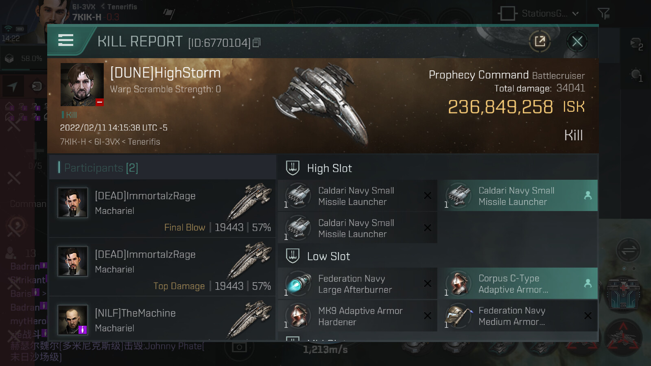Open TheMachine participant portrait
This screenshot has width=651, height=366.
[72, 320]
